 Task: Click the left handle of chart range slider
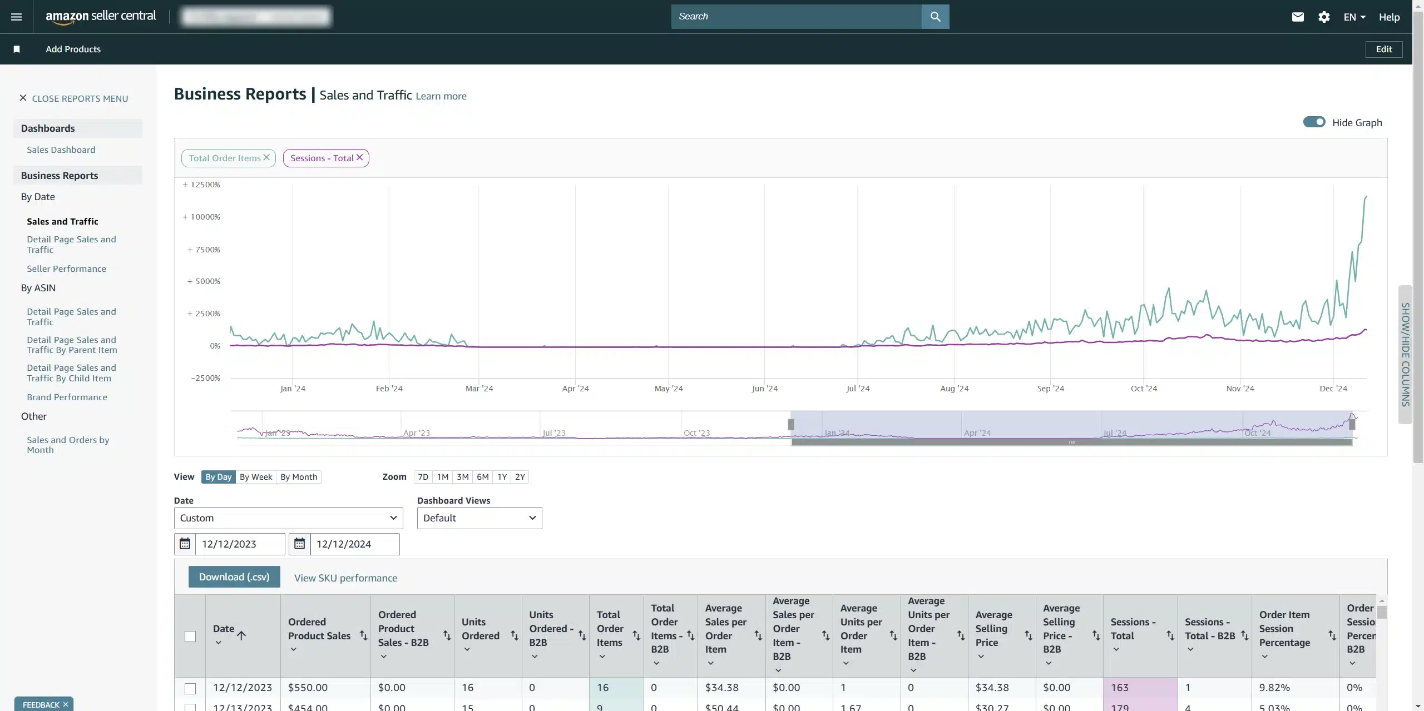pyautogui.click(x=790, y=425)
